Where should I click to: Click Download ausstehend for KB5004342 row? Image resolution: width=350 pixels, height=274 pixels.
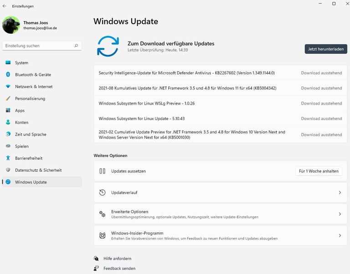tap(321, 88)
